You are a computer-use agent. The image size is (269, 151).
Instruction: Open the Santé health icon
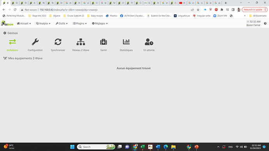(103, 42)
